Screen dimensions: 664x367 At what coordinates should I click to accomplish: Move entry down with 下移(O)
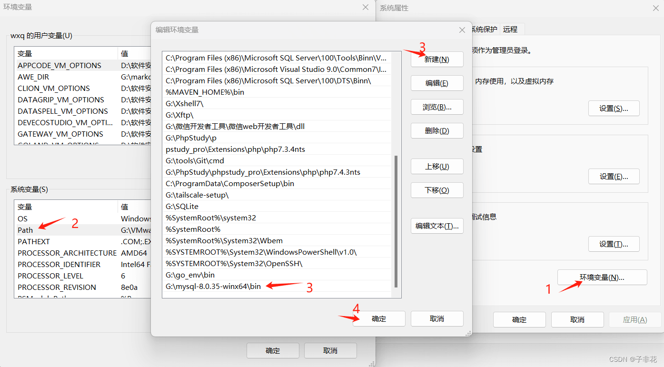pyautogui.click(x=437, y=190)
